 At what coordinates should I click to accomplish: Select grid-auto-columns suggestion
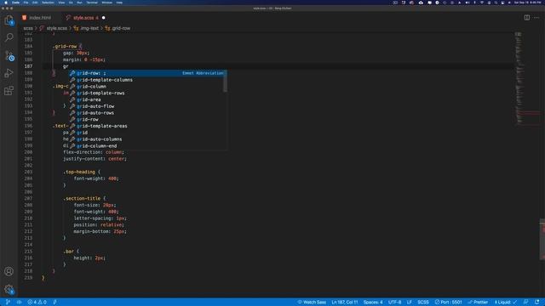(146, 139)
